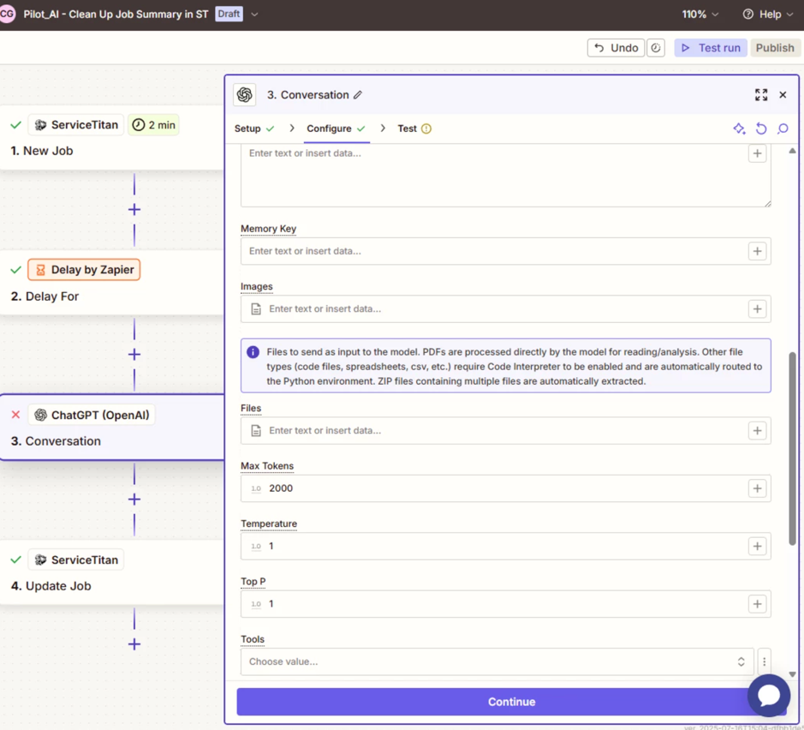Click the Continue button
Image resolution: width=804 pixels, height=730 pixels.
point(511,702)
